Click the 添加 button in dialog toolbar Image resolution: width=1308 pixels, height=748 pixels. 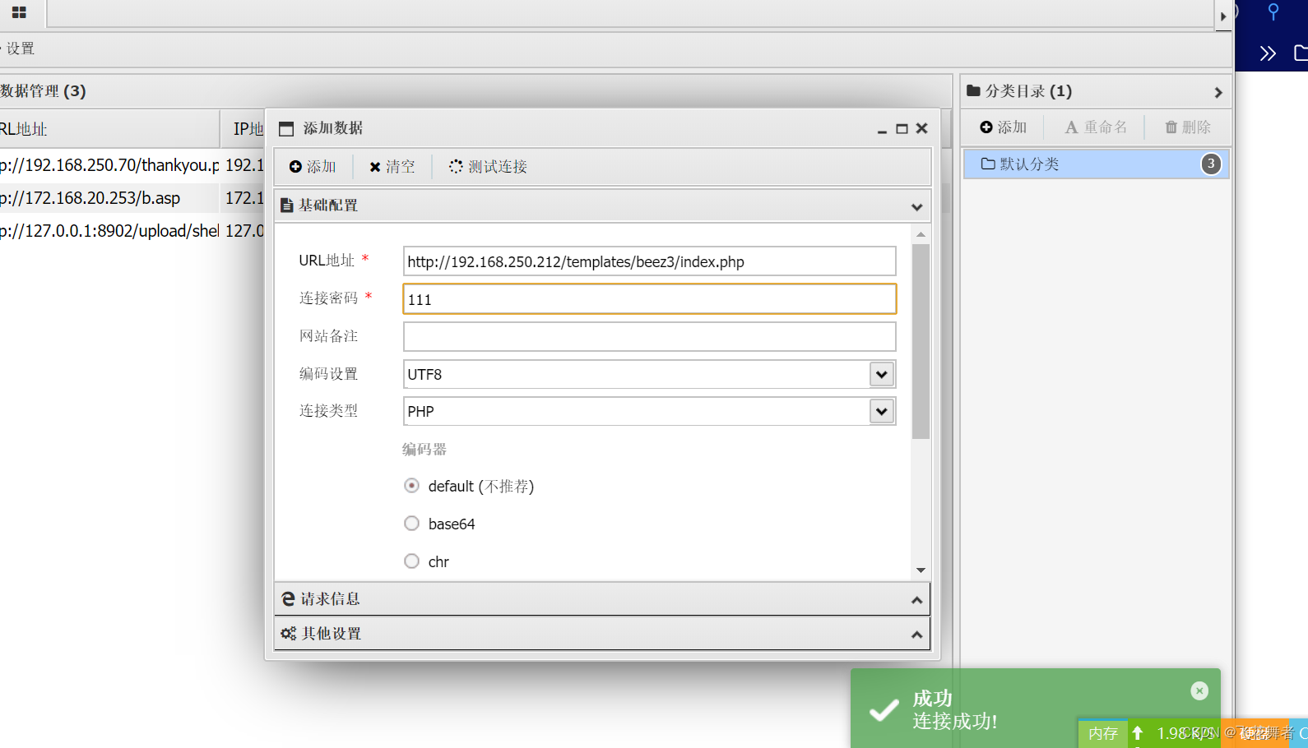coord(313,167)
